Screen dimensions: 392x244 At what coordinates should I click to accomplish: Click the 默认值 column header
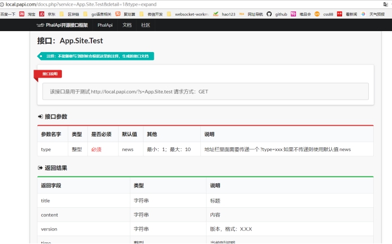point(129,134)
